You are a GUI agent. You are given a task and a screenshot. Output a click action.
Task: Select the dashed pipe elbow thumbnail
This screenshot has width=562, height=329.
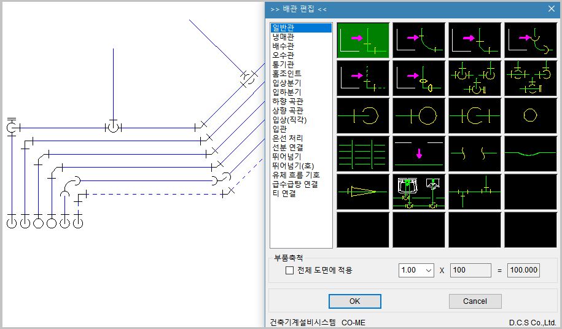point(363,78)
